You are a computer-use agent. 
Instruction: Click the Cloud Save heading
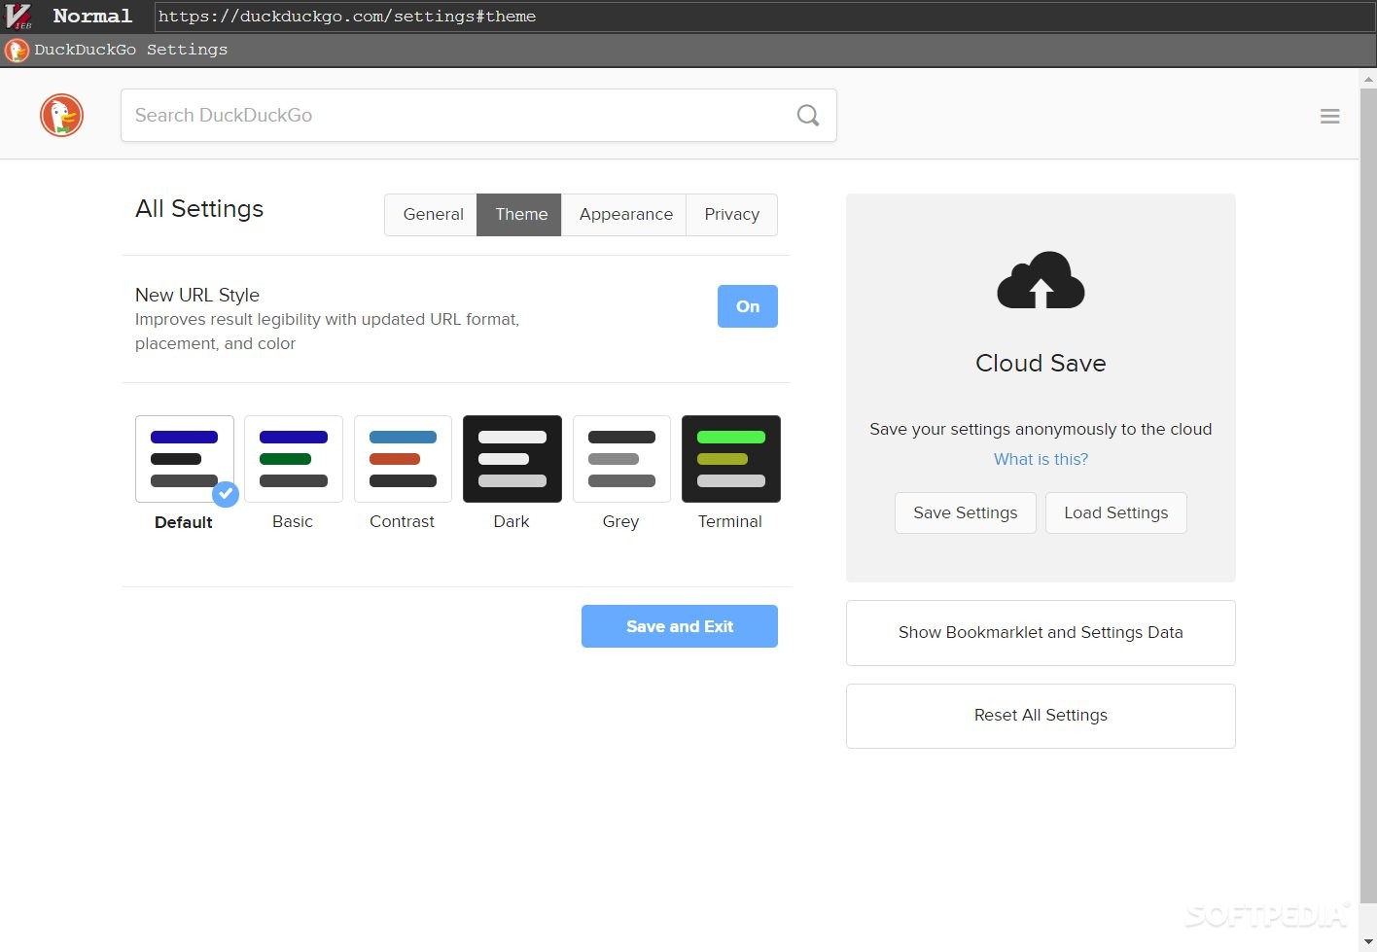(x=1041, y=364)
